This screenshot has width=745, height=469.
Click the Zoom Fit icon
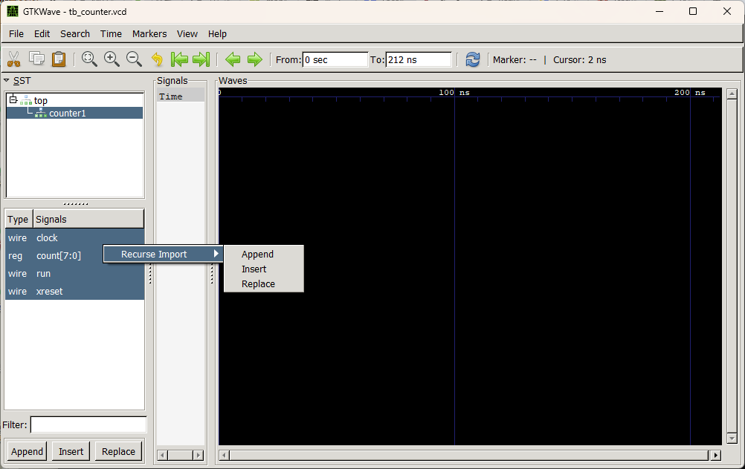90,59
